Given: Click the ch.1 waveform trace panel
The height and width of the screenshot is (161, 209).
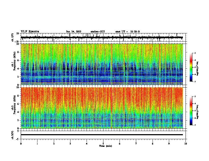Looking at the screenshot, I should coord(103,37).
